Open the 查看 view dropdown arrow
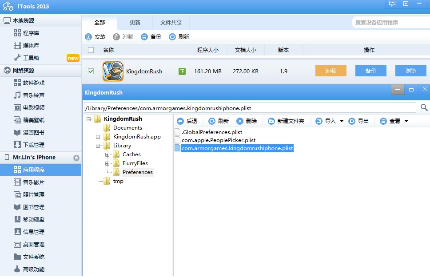 point(406,121)
